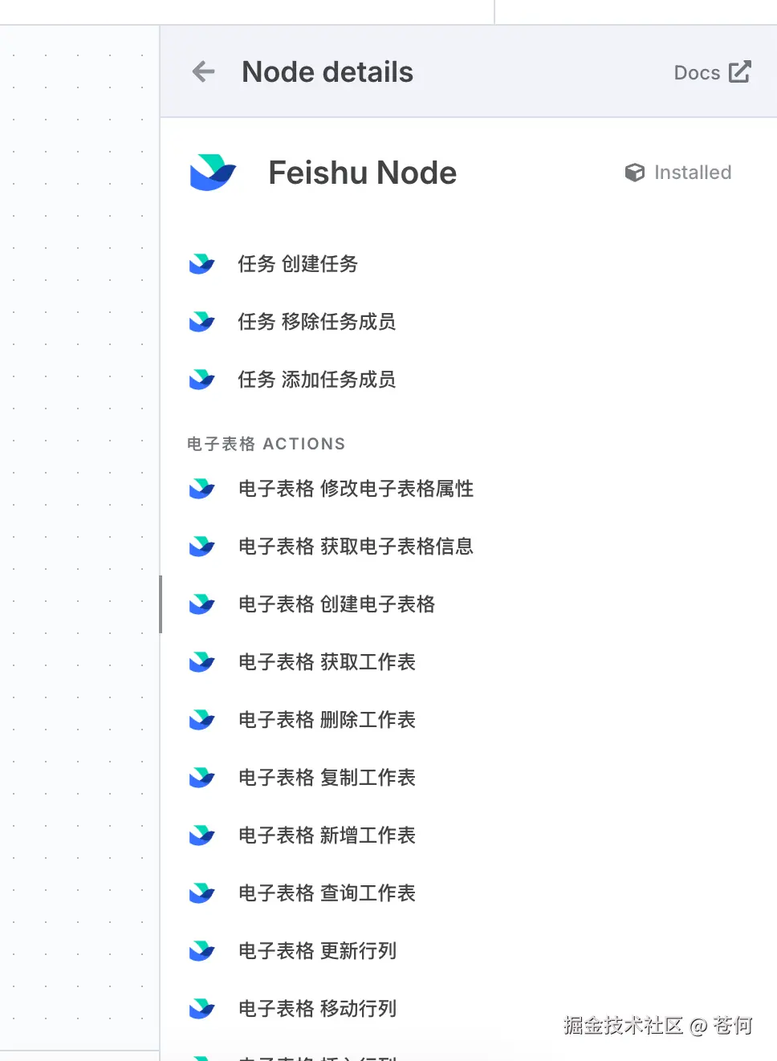Click the Feishu logo next to node title
Screen dimensions: 777x1061
tap(212, 172)
